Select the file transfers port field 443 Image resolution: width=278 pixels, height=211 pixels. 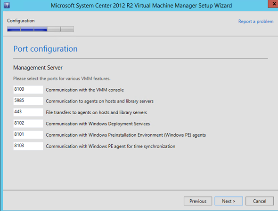point(28,112)
